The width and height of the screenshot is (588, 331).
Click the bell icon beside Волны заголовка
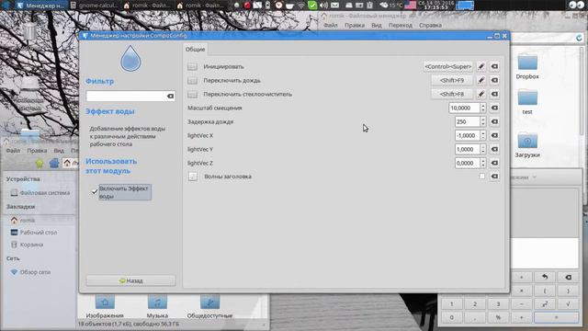click(x=193, y=177)
